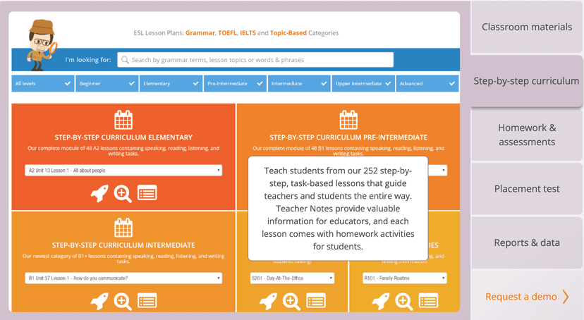
Task: Click the magnifier preview icon under Curriculum Elementary
Action: coord(123,193)
